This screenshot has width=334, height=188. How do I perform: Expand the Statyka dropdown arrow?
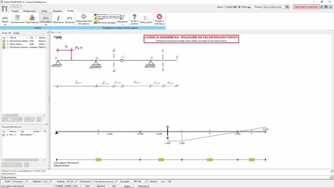coord(5,25)
